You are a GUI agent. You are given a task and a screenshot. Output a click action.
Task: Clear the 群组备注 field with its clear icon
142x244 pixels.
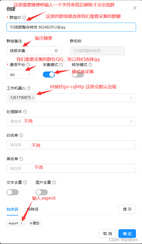[x=56, y=51]
